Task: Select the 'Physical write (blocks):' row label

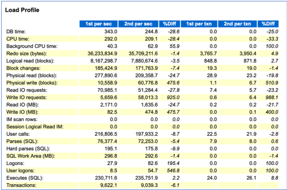Action: (32, 83)
